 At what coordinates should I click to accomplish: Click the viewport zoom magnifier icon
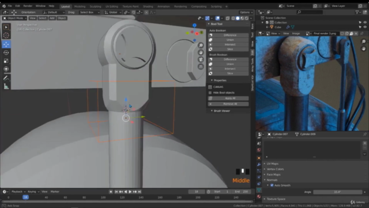coord(201,45)
